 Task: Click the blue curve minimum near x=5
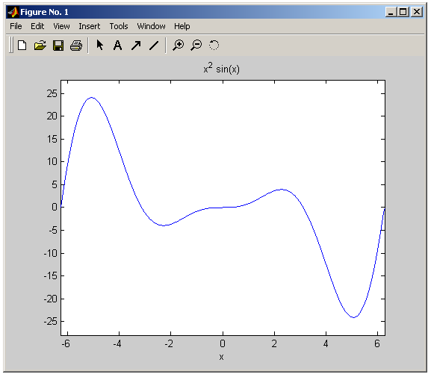click(353, 317)
